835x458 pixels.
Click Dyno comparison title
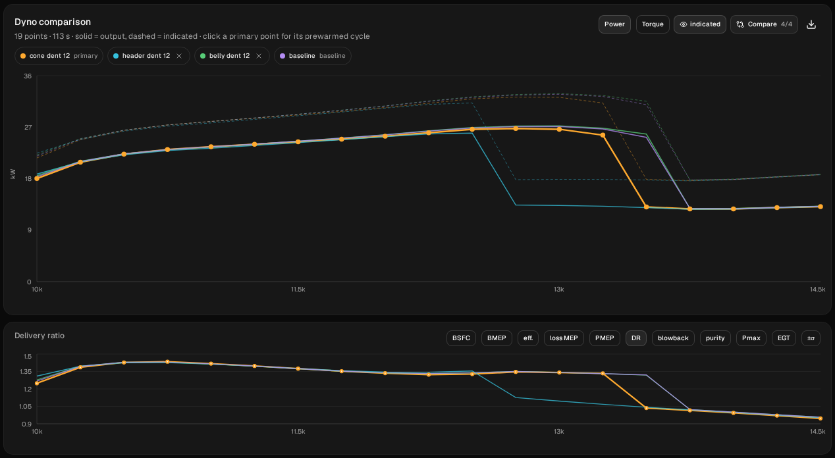pos(53,22)
